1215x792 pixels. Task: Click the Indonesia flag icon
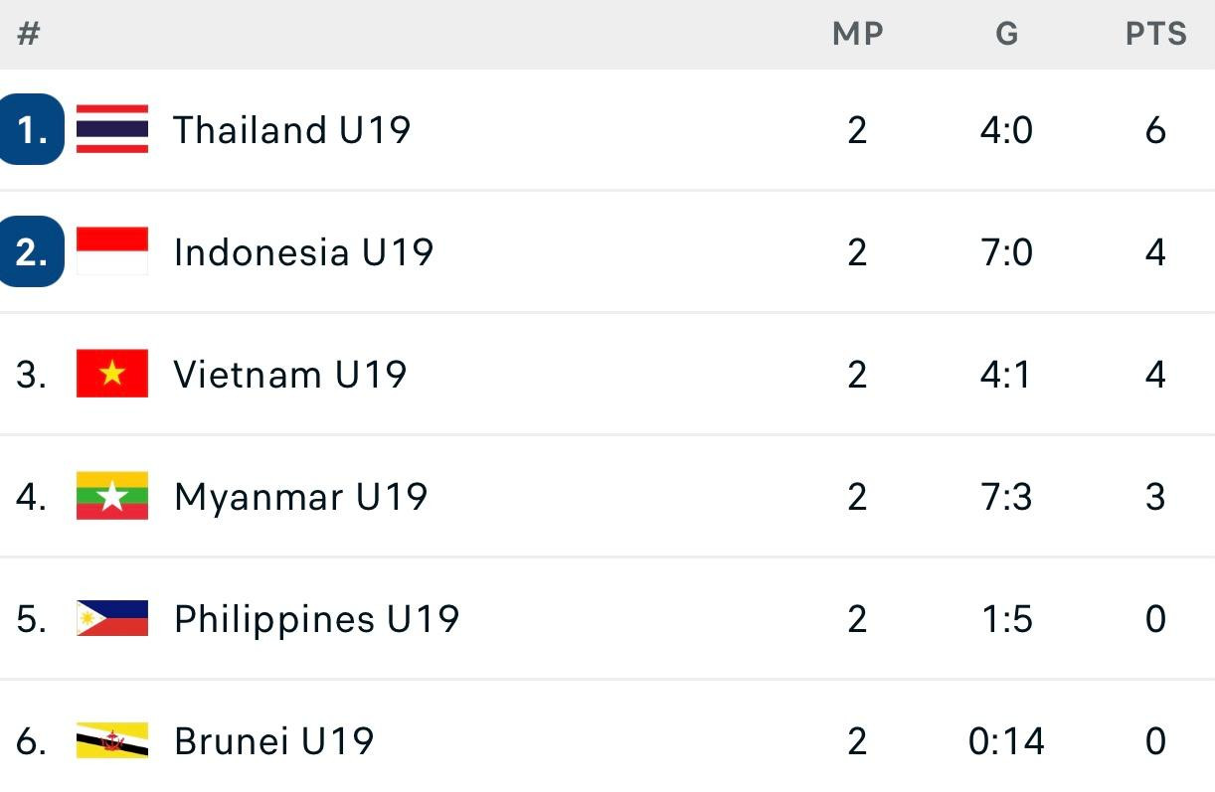tap(112, 251)
